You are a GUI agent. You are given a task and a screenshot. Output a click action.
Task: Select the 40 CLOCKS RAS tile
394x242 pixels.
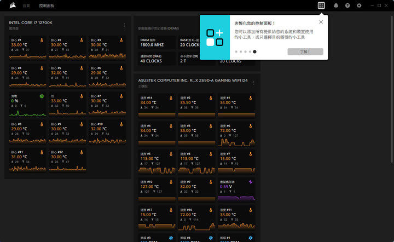tap(157, 59)
